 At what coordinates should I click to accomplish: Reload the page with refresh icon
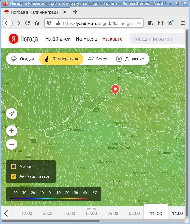coord(27,23)
